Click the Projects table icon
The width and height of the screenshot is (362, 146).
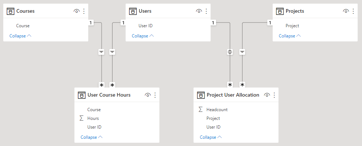[280, 11]
